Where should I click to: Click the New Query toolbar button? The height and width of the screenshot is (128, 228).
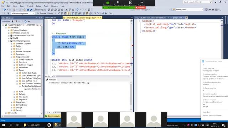coord(40,10)
